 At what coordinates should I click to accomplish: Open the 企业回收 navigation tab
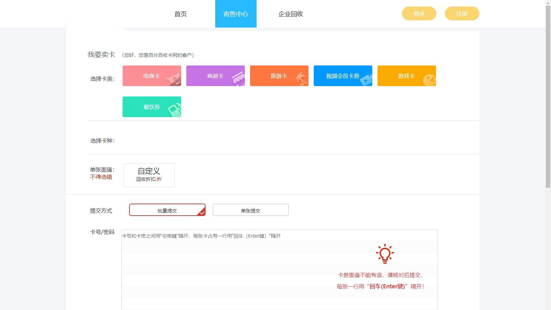click(291, 14)
